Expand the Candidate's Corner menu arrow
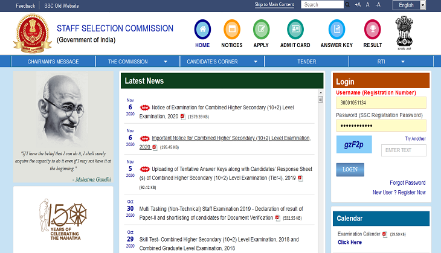The width and height of the screenshot is (441, 253). tap(256, 62)
